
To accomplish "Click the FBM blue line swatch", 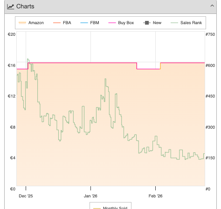I will pyautogui.click(x=84, y=23).
